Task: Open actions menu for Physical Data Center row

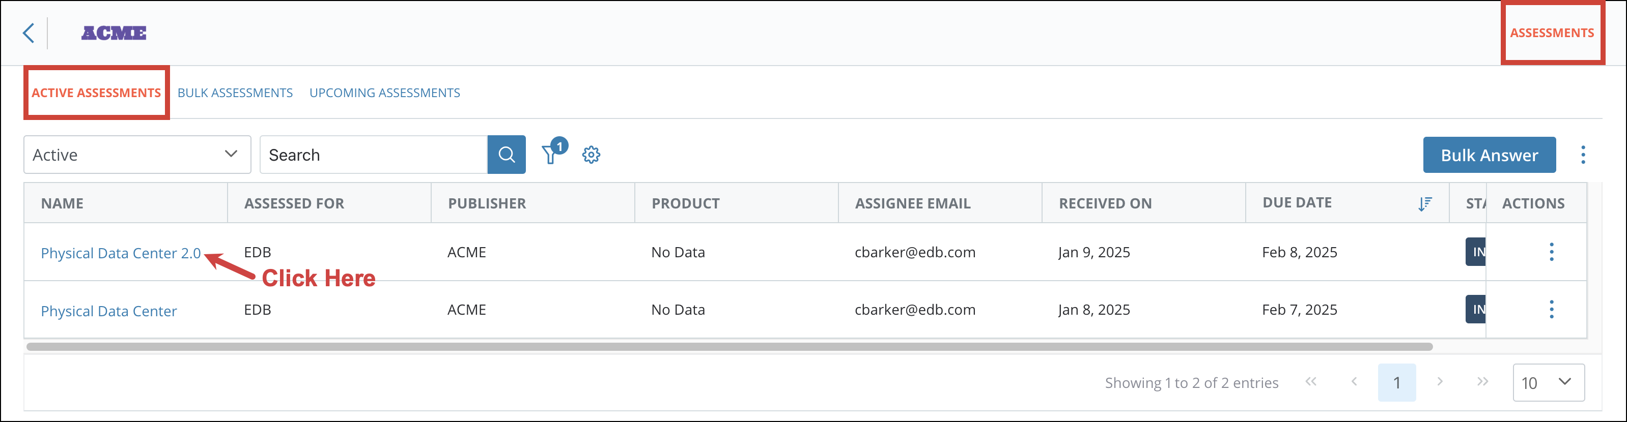Action: [x=1551, y=309]
